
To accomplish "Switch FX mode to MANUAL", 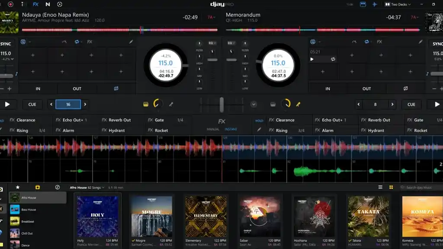I will (213, 129).
